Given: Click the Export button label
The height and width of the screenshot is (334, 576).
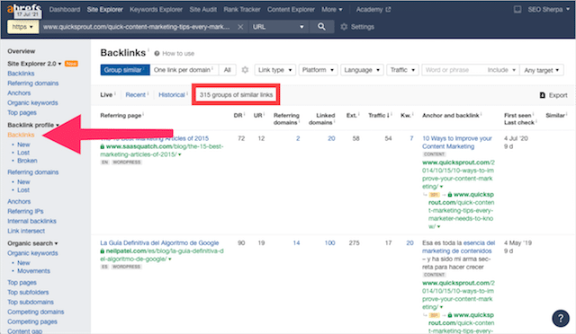Looking at the screenshot, I should click(x=558, y=95).
